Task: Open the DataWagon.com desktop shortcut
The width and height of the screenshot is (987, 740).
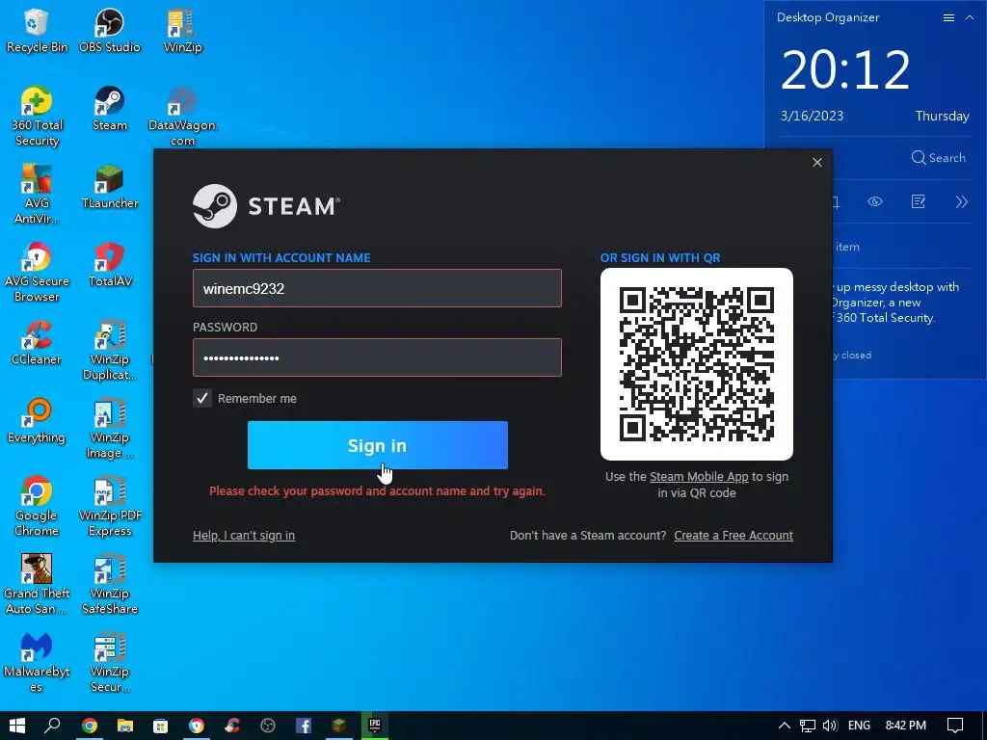Action: point(182,117)
